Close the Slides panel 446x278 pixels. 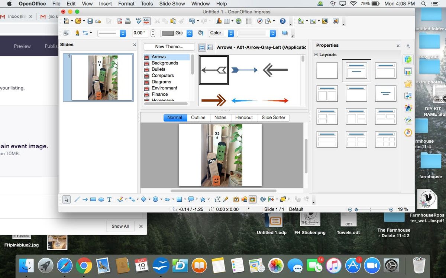pos(135,45)
